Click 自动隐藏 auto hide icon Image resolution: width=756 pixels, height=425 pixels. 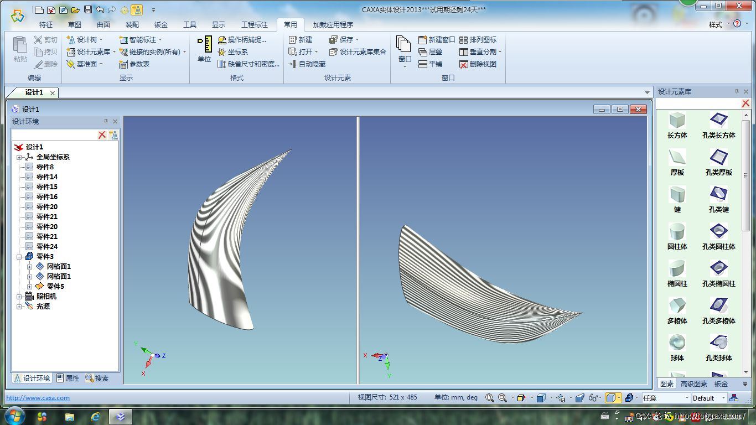coord(293,64)
